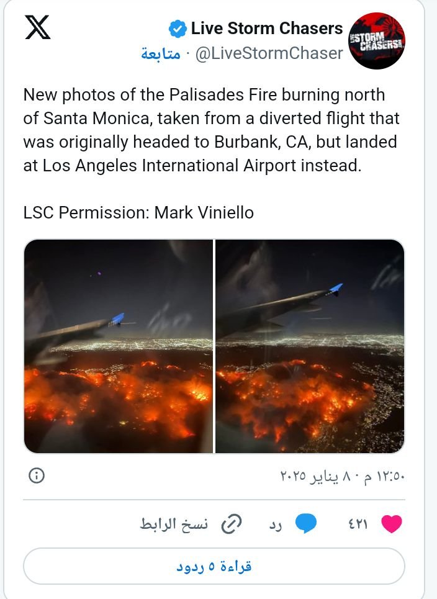Click the X logo
The height and width of the screenshot is (599, 437).
38,29
